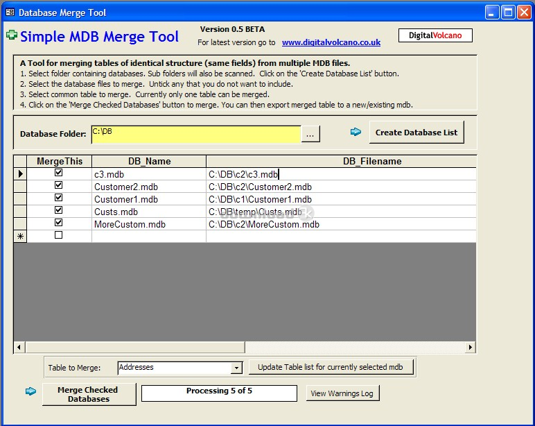The height and width of the screenshot is (426, 535).
Task: Select the current row arrow for c3.mdb
Action: click(x=20, y=174)
